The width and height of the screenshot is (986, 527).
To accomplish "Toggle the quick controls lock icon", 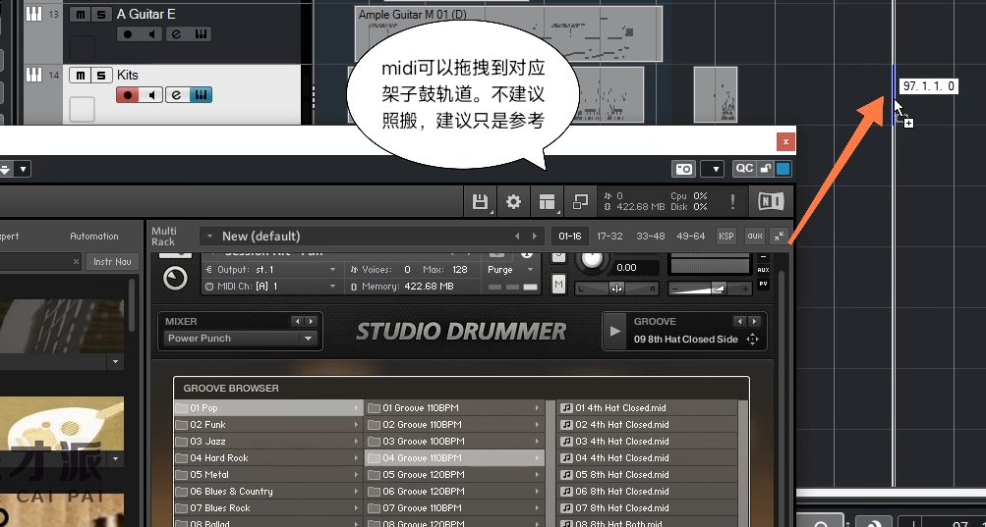I will click(x=765, y=169).
